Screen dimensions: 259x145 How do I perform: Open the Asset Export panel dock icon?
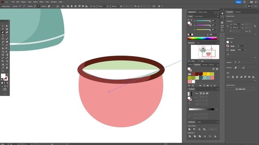[x=222, y=26]
